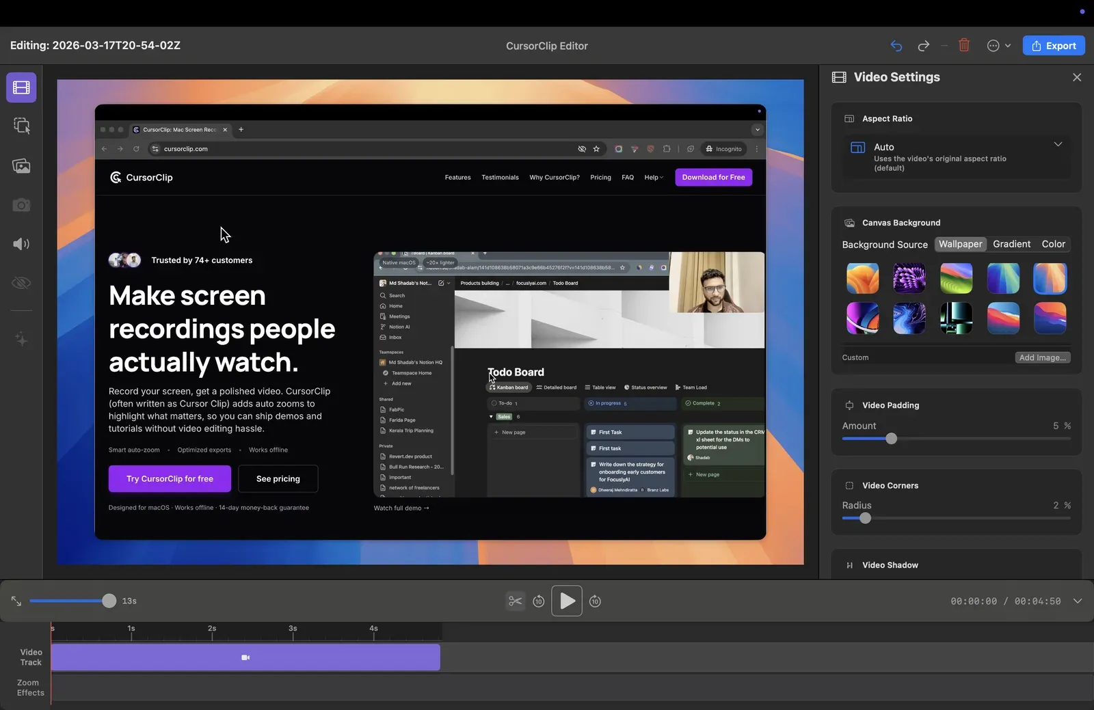
Task: Click the Video Corners section header icon
Action: (849, 486)
